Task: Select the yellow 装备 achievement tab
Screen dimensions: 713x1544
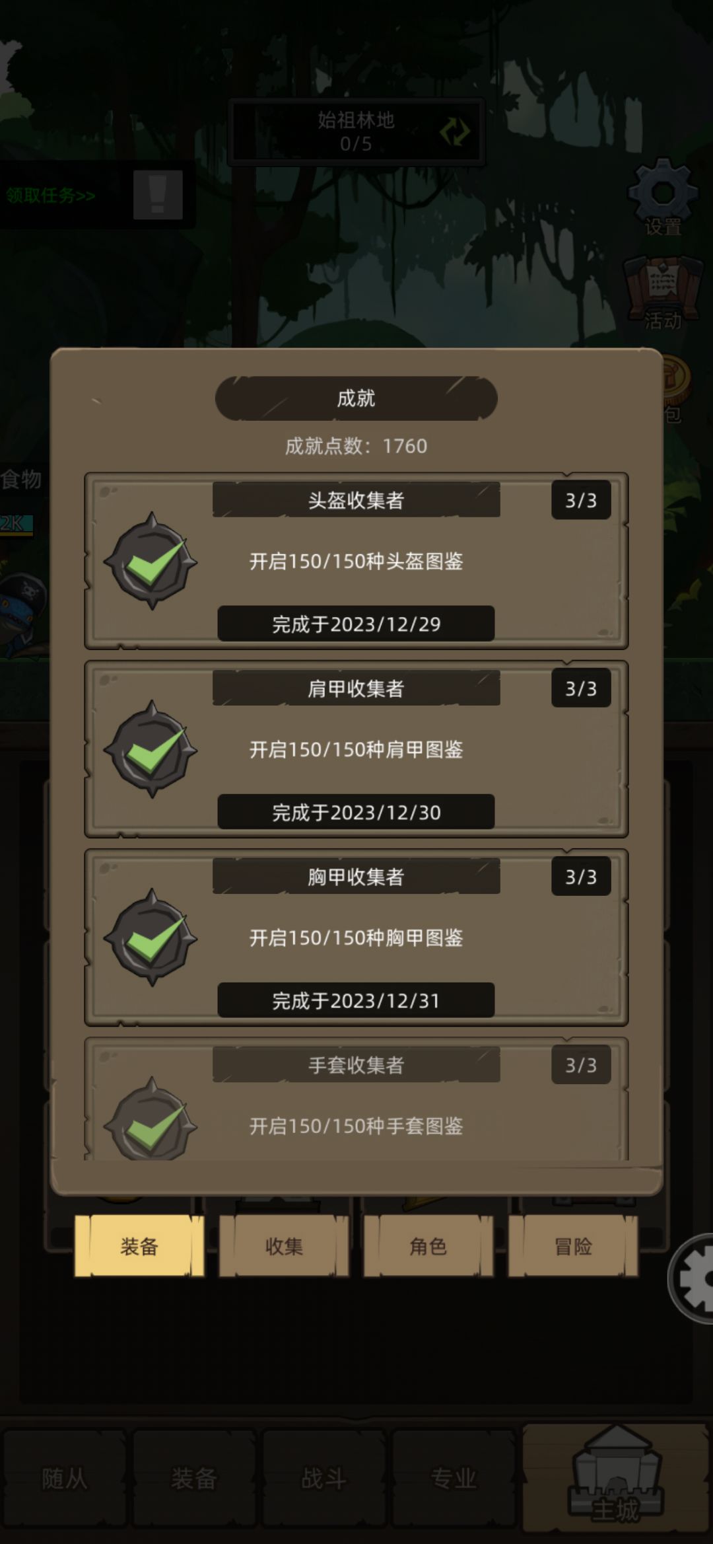Action: 139,1246
